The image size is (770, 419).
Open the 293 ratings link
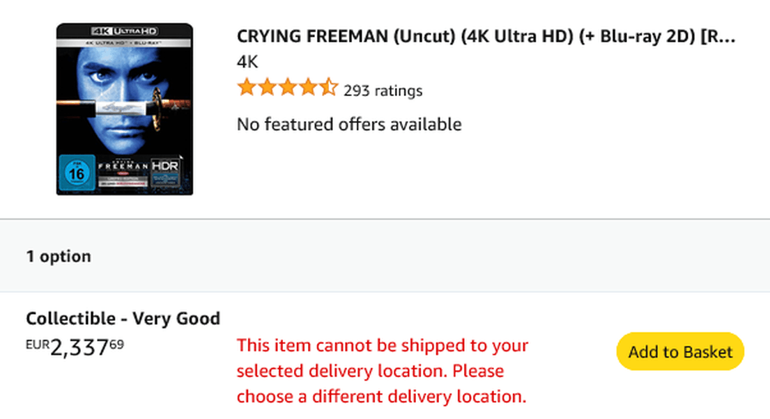[383, 90]
